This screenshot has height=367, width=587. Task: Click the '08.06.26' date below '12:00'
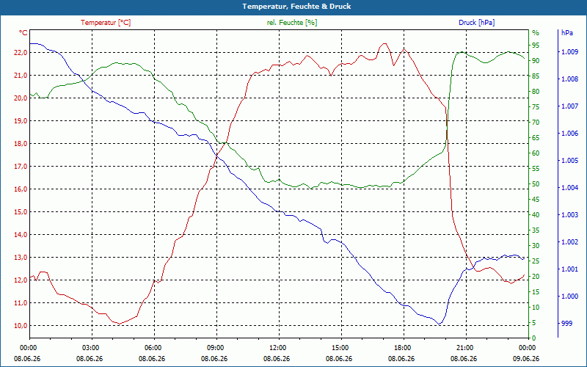pos(277,359)
